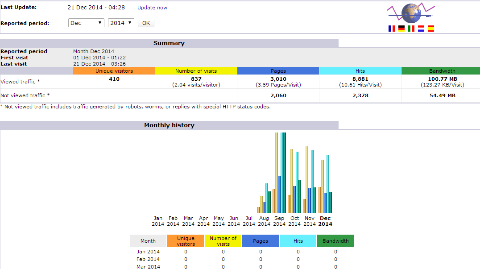This screenshot has height=269, width=480.
Task: Click the green Bandwidth summary header
Action: 440,71
